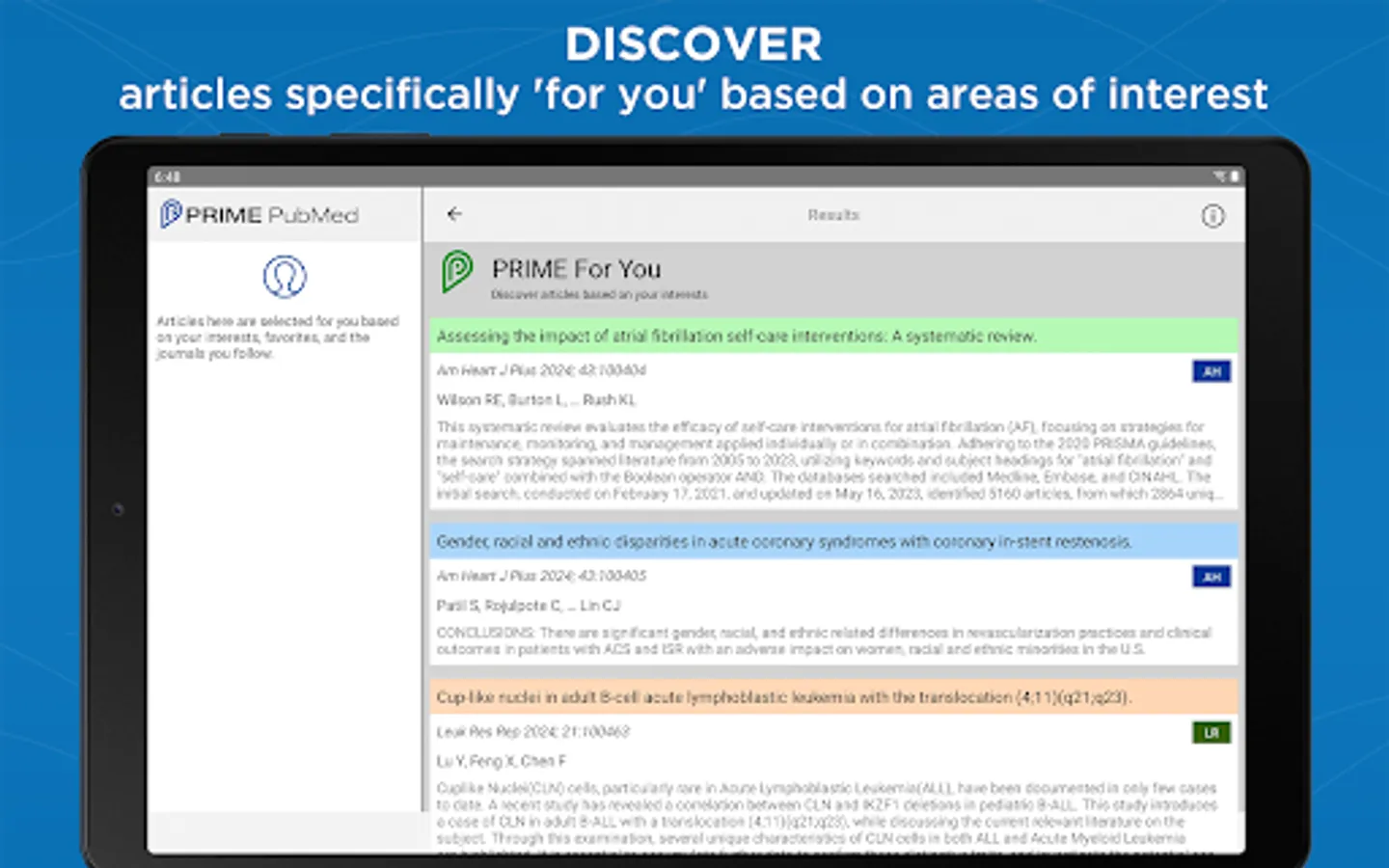Image resolution: width=1389 pixels, height=868 pixels.
Task: Select authors 'Wilson RE, Burton L, ... Rush KL'
Action: click(x=536, y=399)
